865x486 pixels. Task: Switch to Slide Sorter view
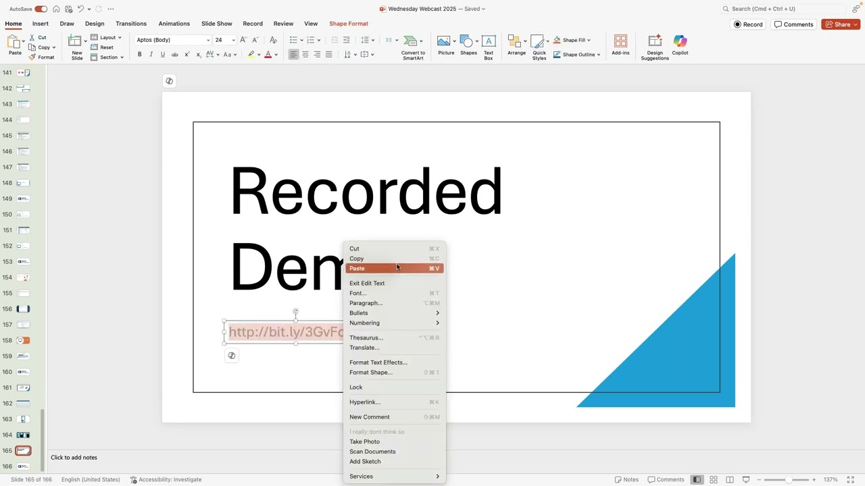coord(714,480)
